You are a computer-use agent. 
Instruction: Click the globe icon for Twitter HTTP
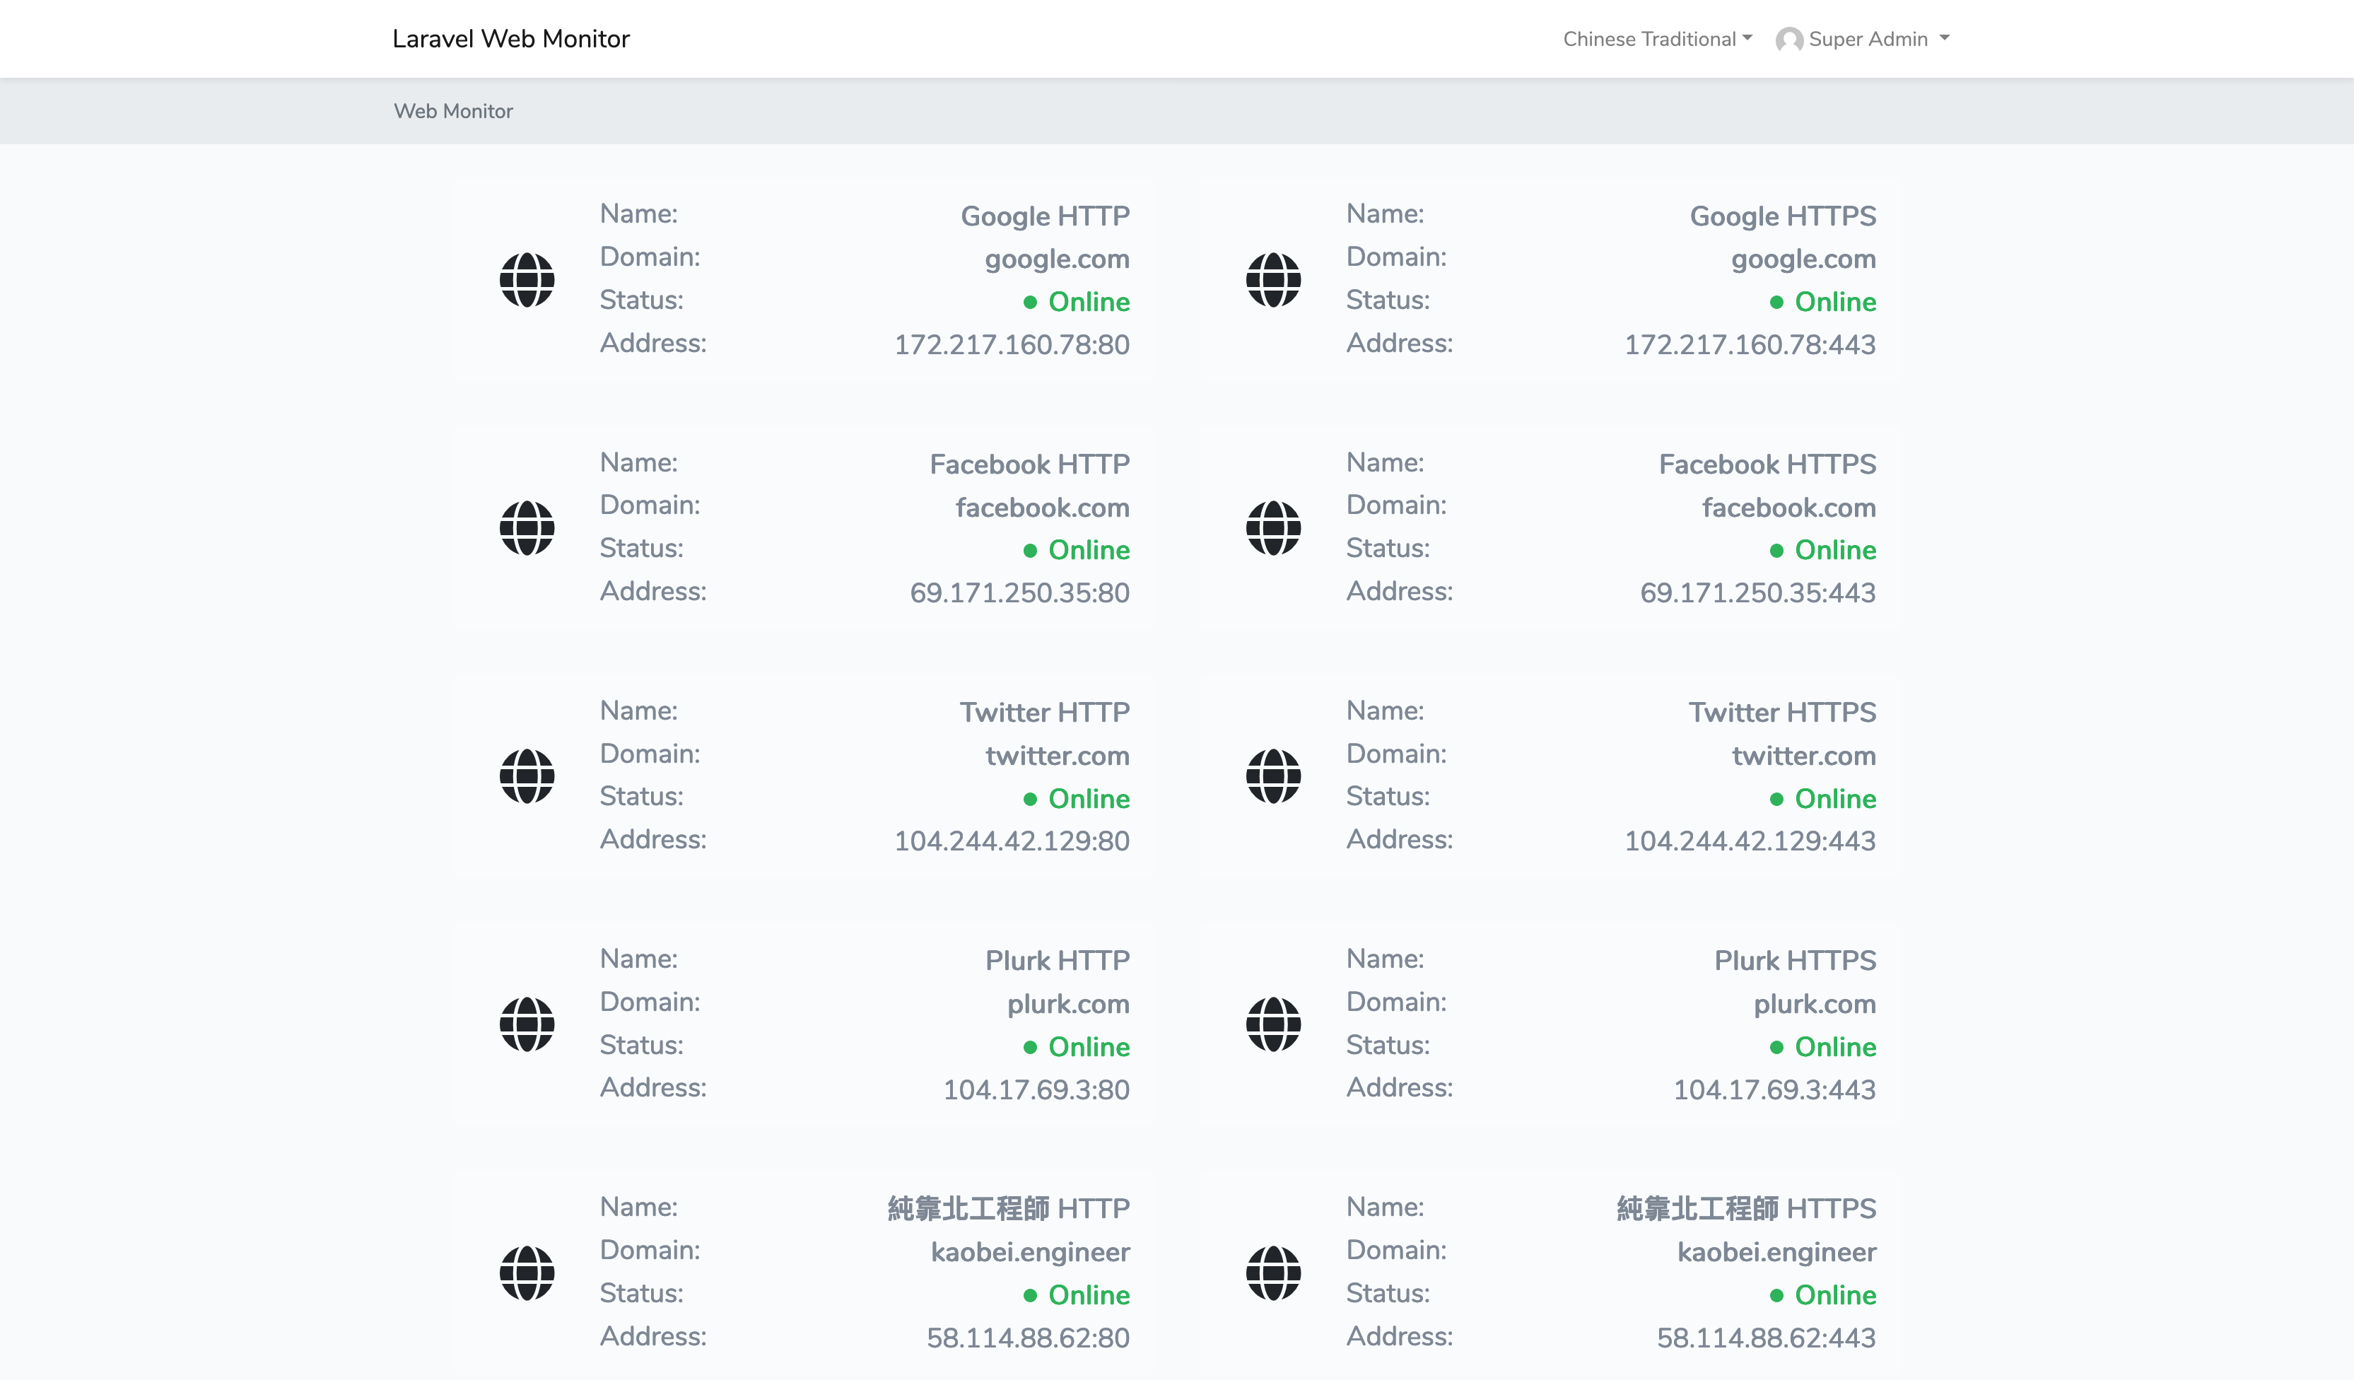pyautogui.click(x=527, y=776)
